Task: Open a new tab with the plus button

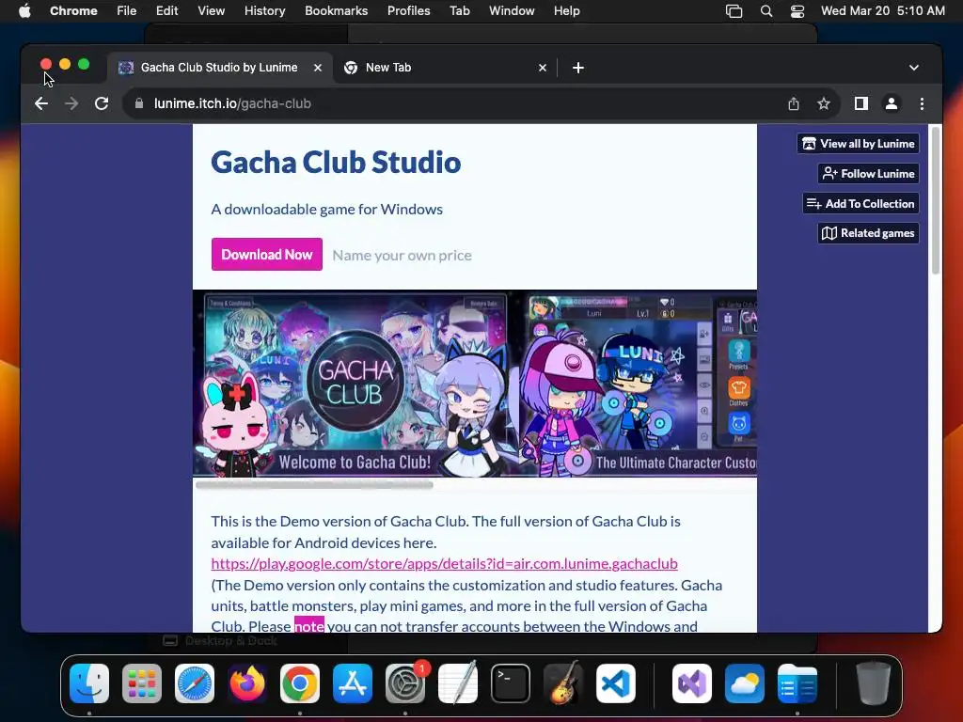Action: (x=578, y=68)
